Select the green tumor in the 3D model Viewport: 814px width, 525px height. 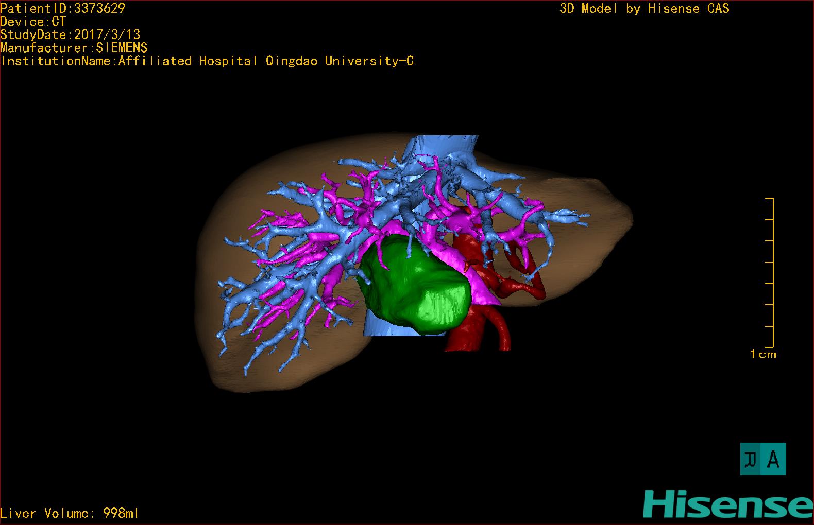point(415,286)
